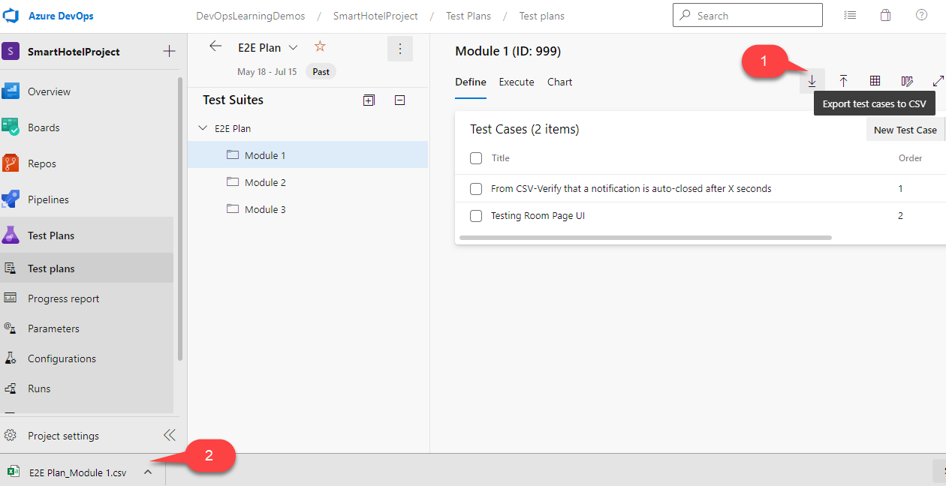
Task: Open Repos in the sidebar
Action: [42, 163]
